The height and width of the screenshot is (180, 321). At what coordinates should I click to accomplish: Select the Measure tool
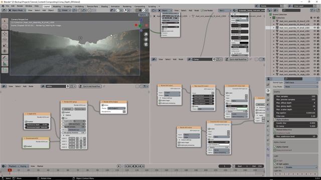(5, 64)
